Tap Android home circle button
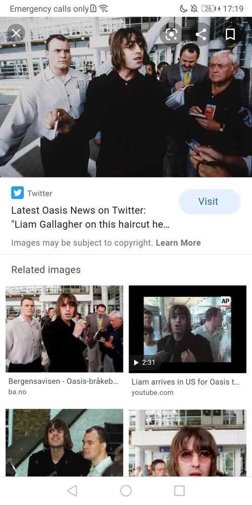Viewport: 252px width, 505px height. 126,490
